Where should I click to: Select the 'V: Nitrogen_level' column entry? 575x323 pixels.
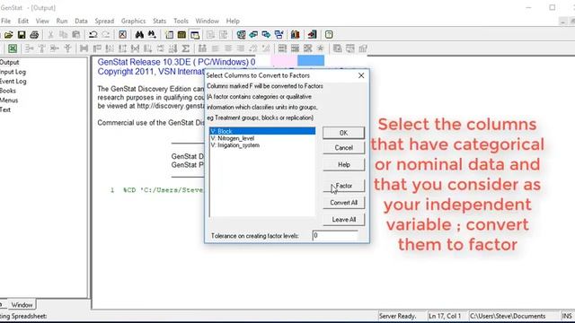point(233,138)
